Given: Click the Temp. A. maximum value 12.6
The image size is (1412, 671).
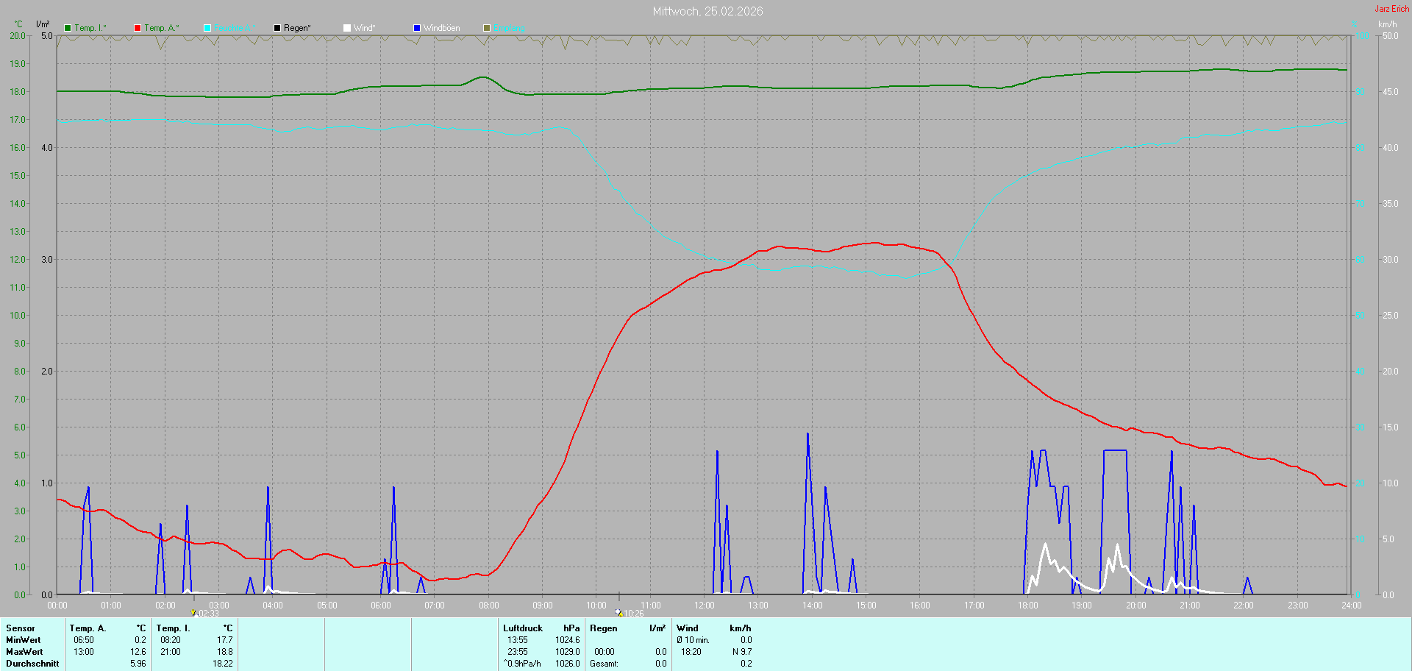Looking at the screenshot, I should click(138, 652).
